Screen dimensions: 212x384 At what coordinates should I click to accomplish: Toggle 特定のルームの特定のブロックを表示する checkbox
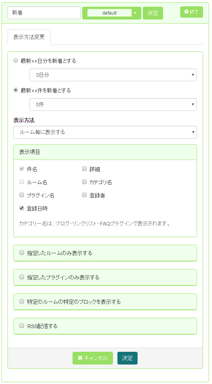pos(22,301)
